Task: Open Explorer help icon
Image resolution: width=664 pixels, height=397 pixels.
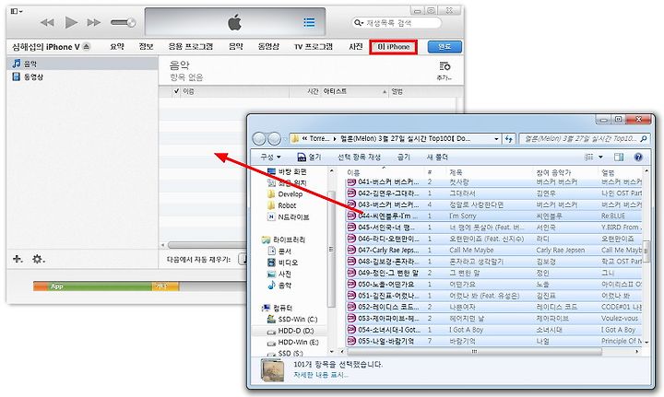Action: tap(638, 157)
